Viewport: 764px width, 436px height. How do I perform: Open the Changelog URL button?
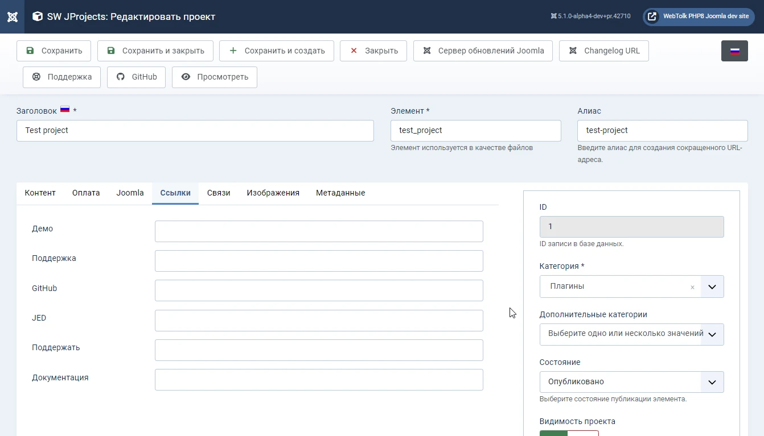[604, 51]
